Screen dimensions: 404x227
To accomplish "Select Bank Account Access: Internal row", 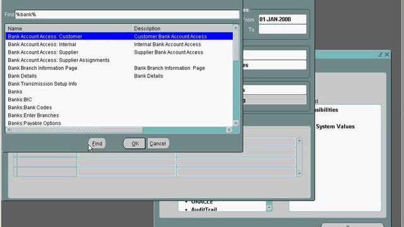I will (119, 44).
